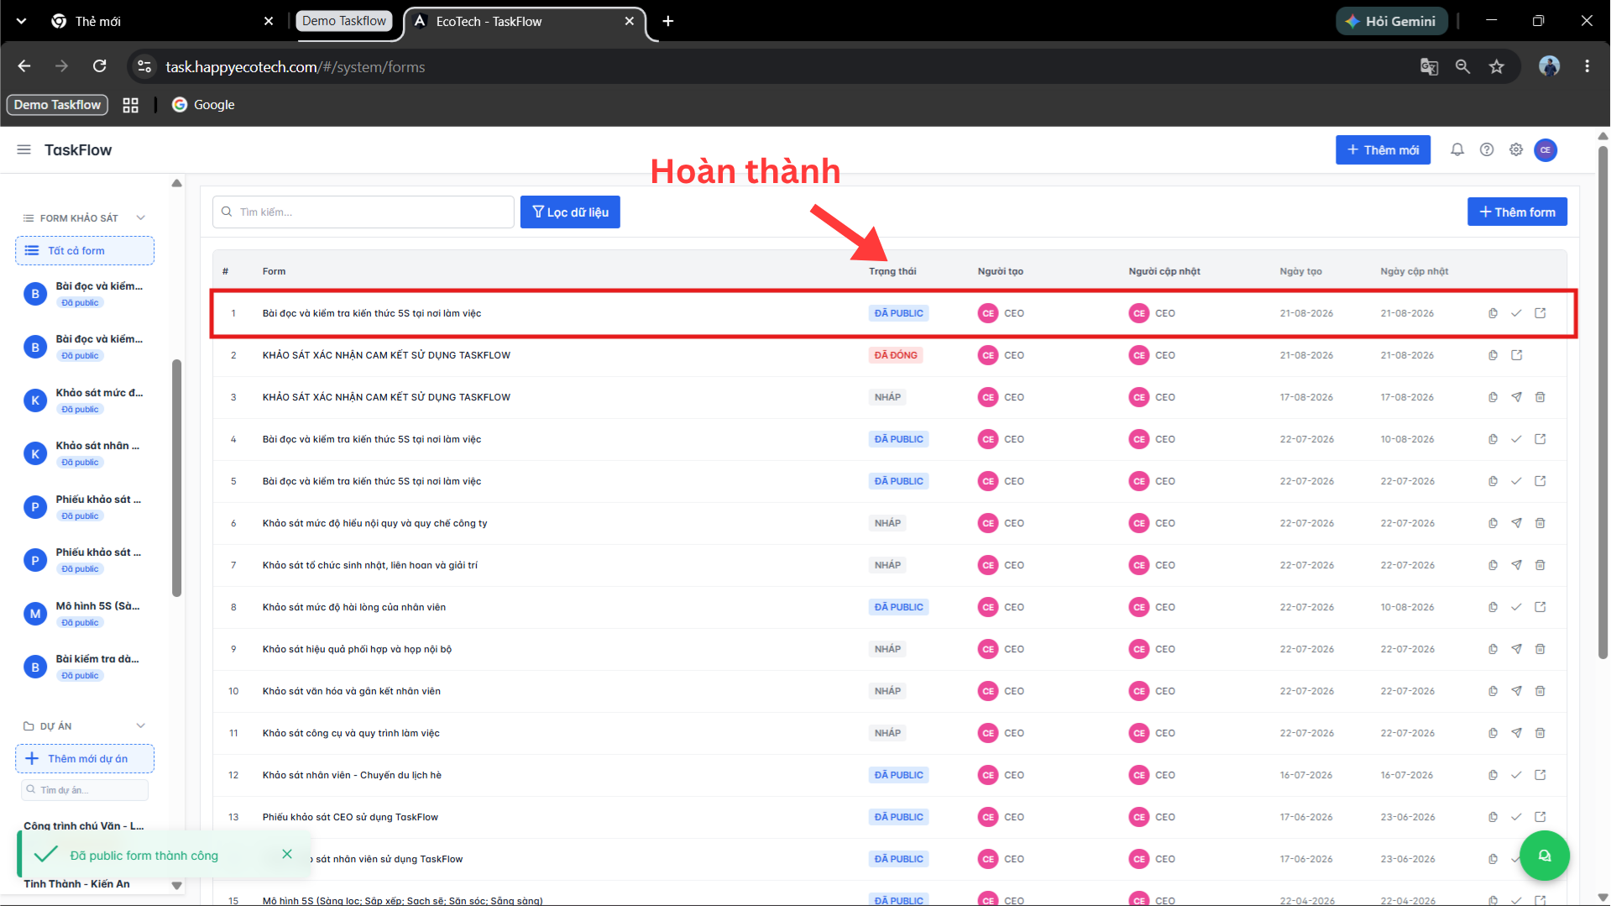Open 'Bài kiểm tra đà...' sidebar form
This screenshot has width=1611, height=906.
point(85,667)
